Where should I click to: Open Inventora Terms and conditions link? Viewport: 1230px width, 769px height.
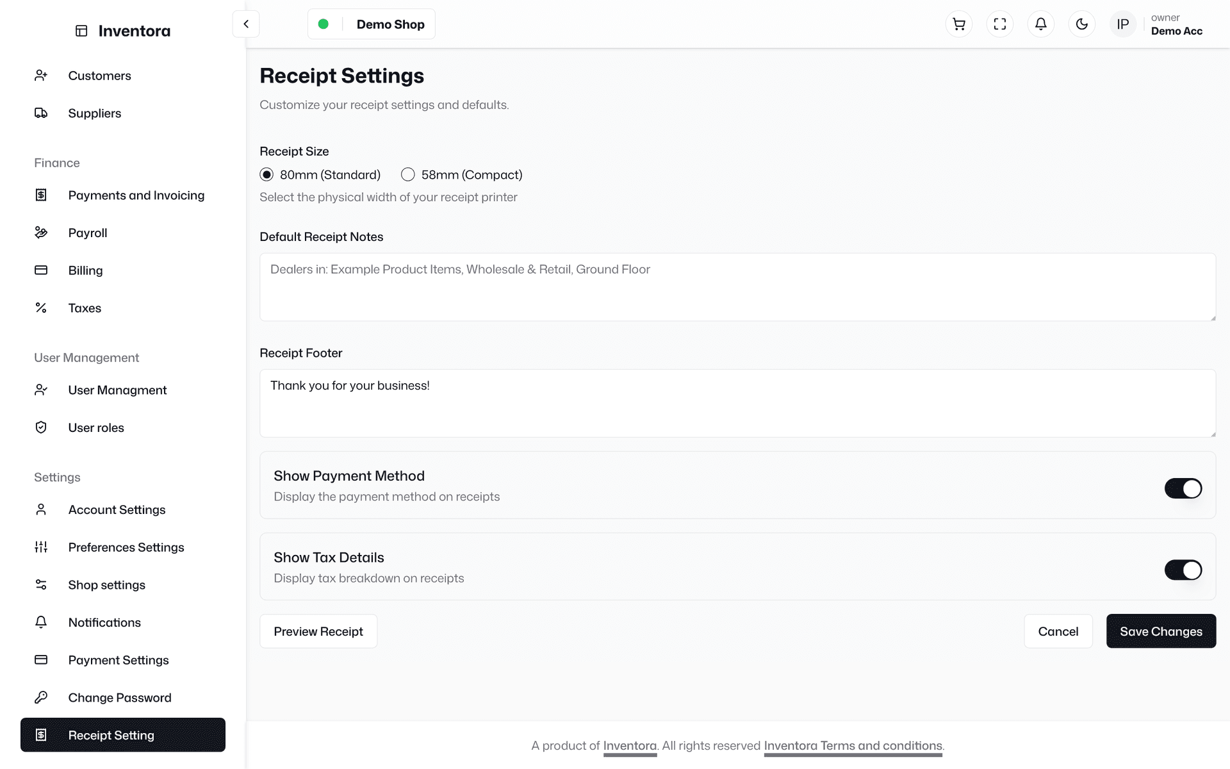[853, 746]
